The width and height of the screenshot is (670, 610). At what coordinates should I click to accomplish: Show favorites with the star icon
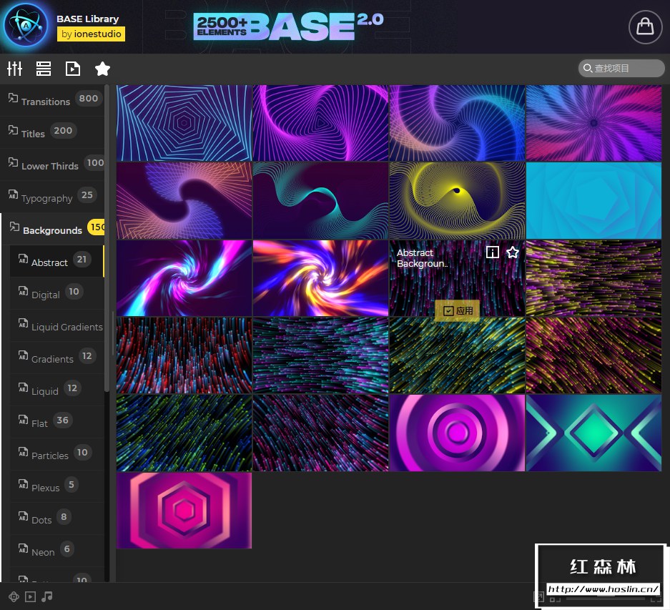click(102, 69)
